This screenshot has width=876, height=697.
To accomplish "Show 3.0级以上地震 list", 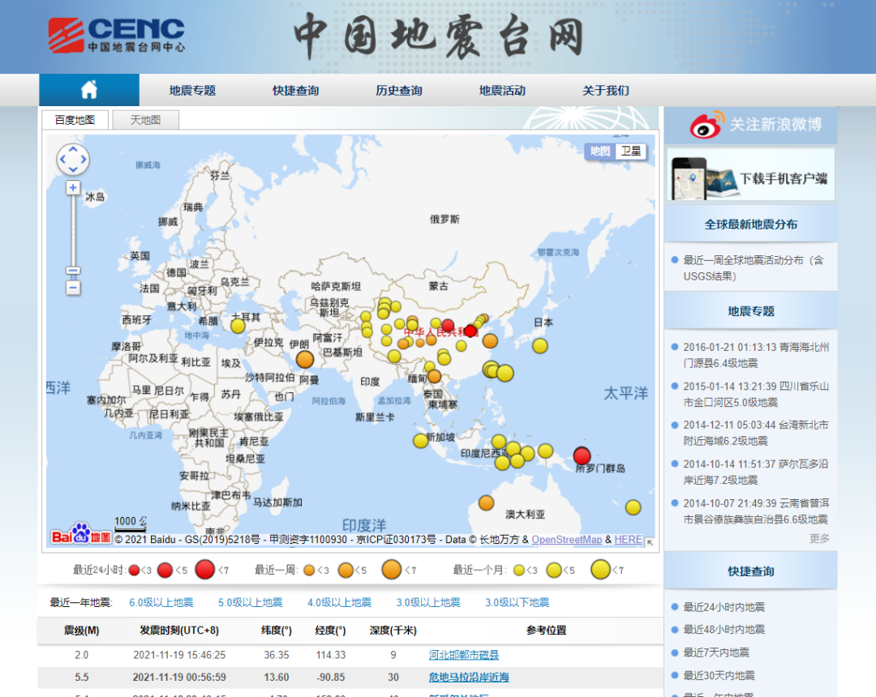I will [x=428, y=603].
